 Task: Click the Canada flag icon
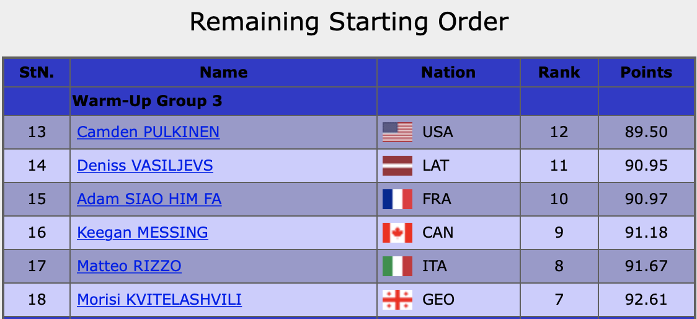pos(397,233)
